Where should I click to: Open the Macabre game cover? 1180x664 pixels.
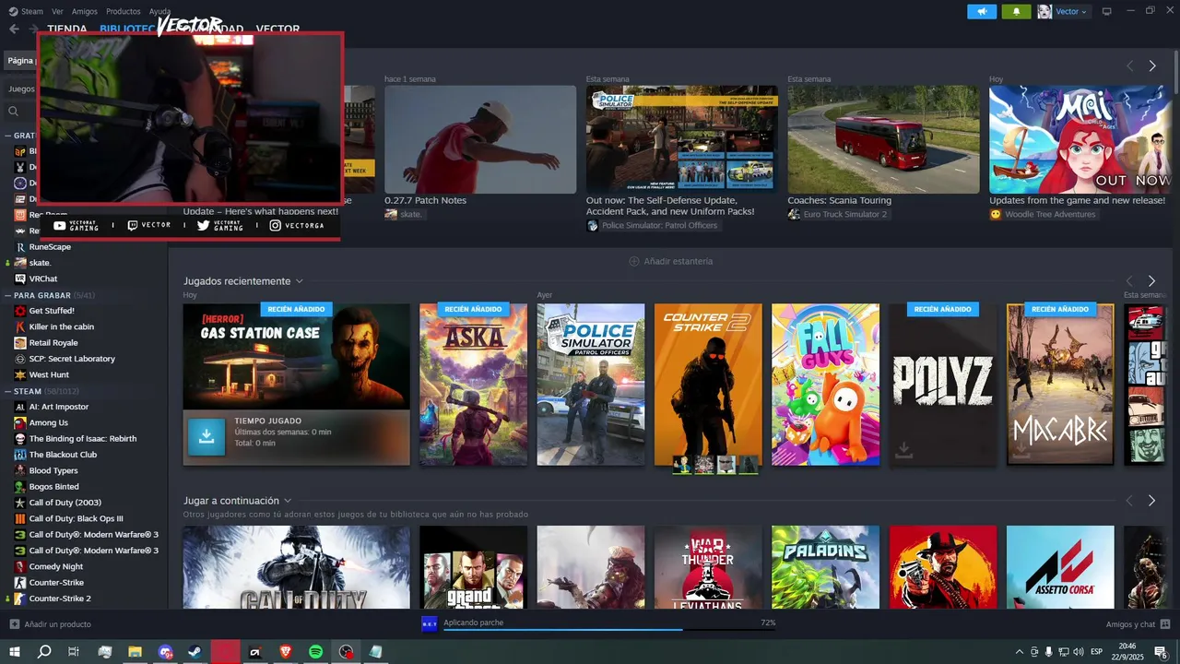coord(1060,385)
